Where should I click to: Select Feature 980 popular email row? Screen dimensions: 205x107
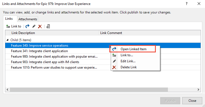click(x=103, y=56)
